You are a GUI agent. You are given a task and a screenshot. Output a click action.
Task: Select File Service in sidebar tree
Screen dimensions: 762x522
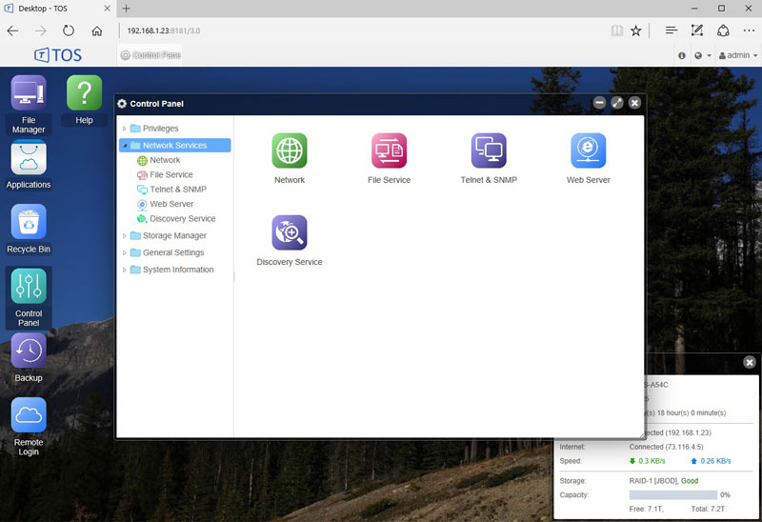click(x=170, y=175)
